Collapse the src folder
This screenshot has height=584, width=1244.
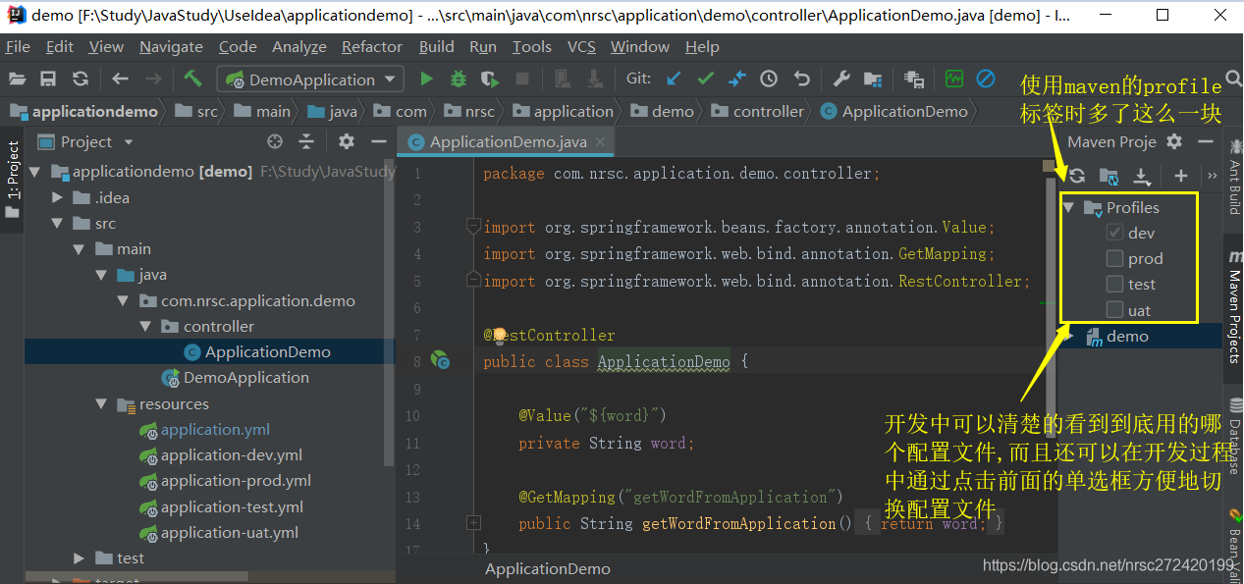[58, 224]
